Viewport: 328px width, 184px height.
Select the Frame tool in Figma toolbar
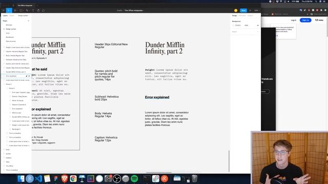(15, 10)
